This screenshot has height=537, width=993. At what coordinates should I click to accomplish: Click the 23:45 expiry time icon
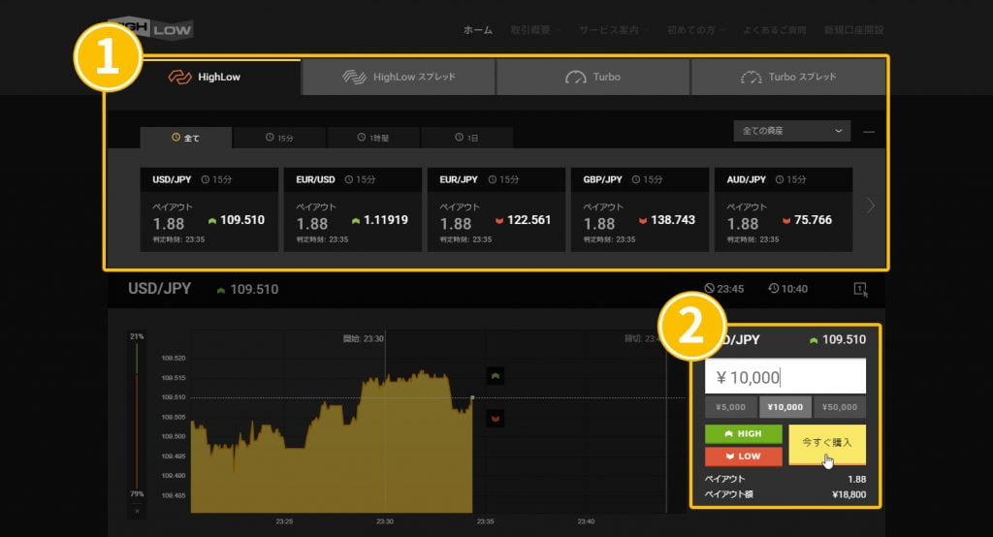tap(710, 289)
